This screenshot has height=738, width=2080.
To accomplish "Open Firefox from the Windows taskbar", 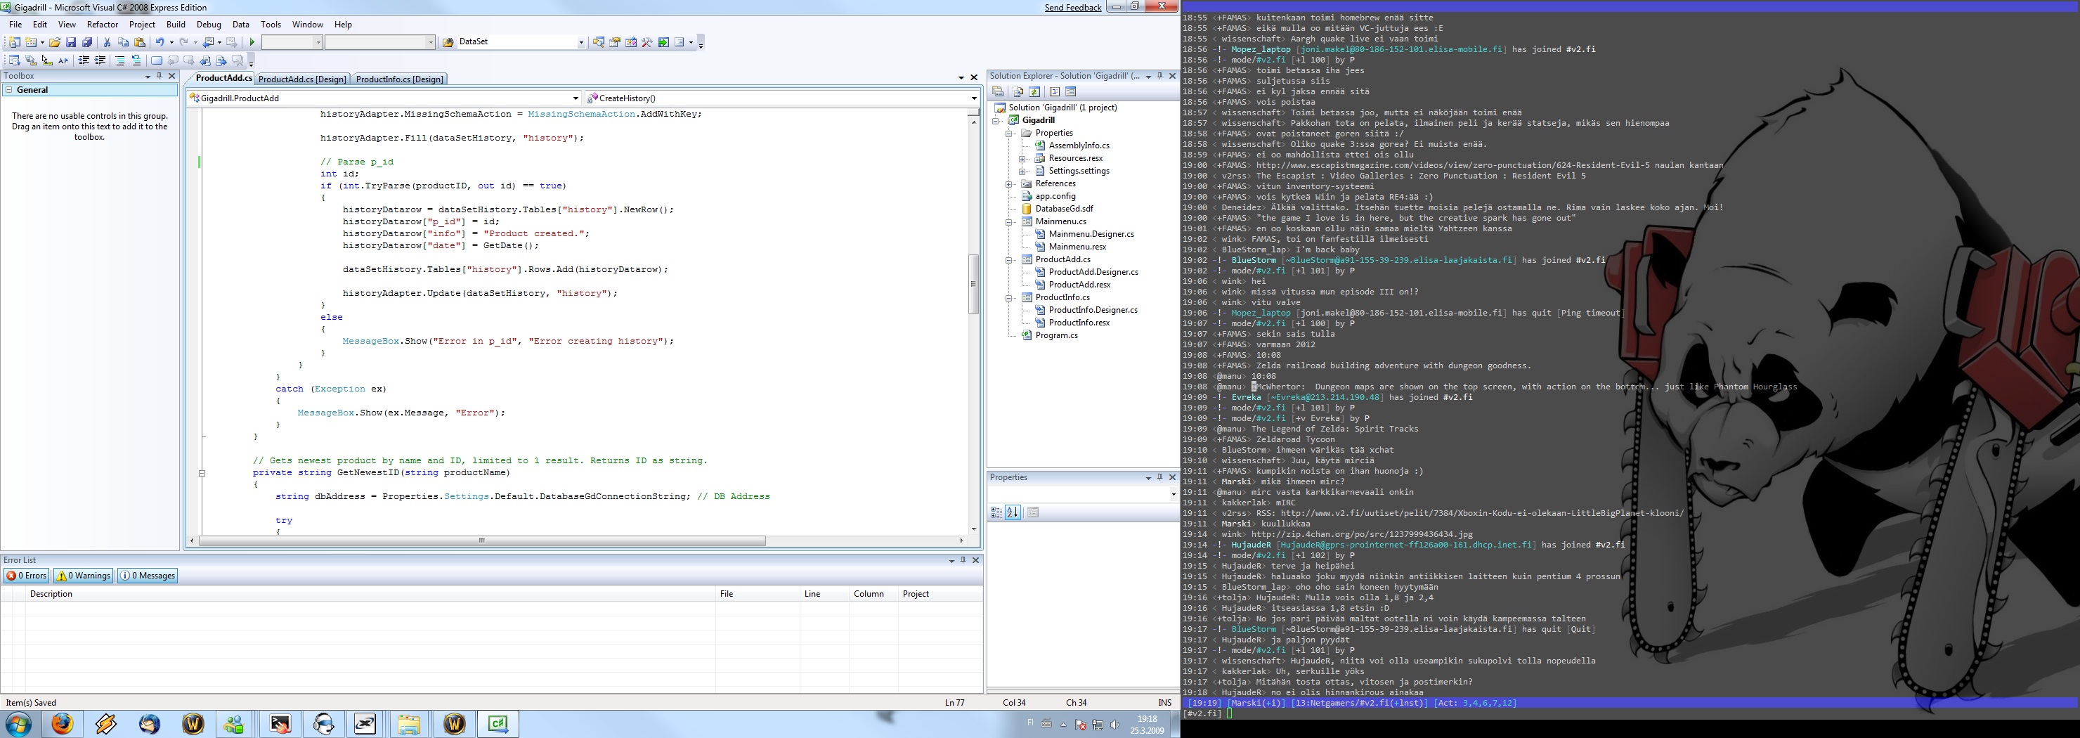I will [x=62, y=723].
